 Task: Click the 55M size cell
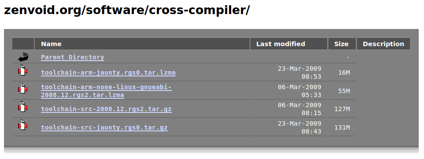coord(344,91)
